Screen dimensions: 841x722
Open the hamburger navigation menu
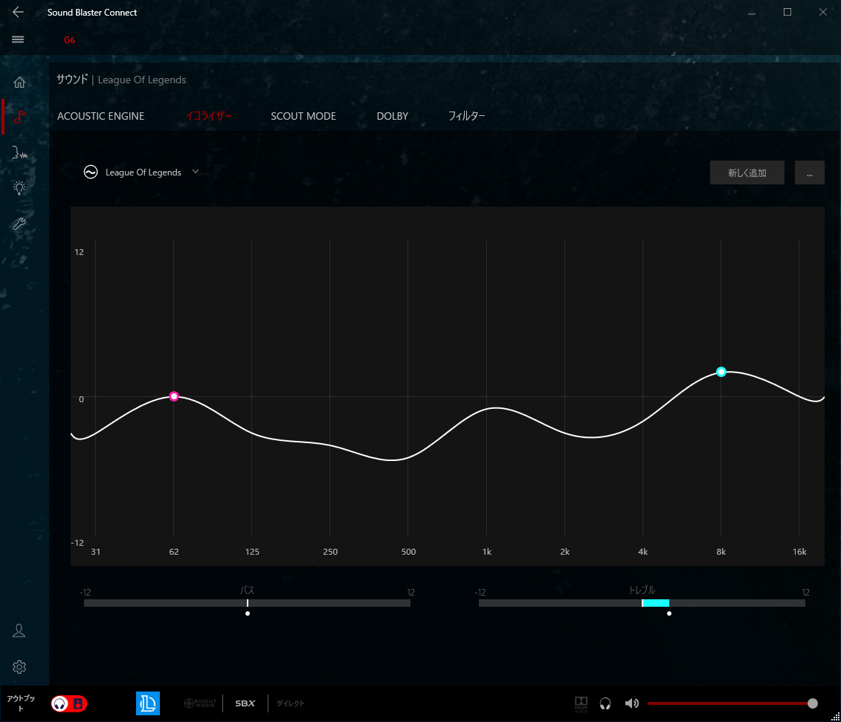18,39
